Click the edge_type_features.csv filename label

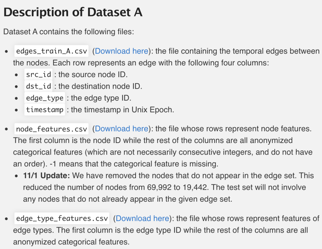click(62, 218)
